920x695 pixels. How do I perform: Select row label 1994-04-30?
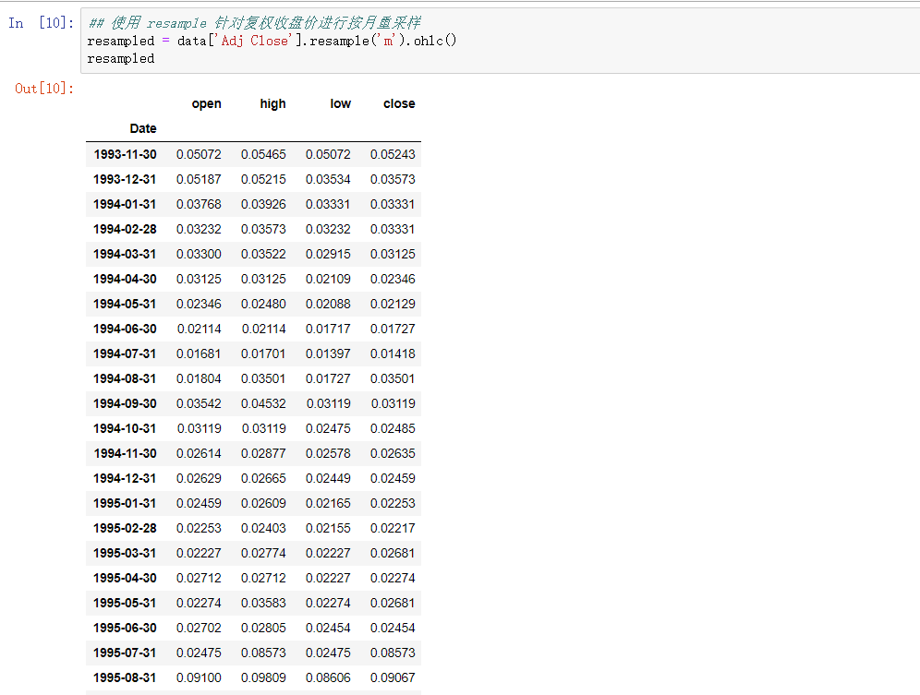click(x=125, y=279)
